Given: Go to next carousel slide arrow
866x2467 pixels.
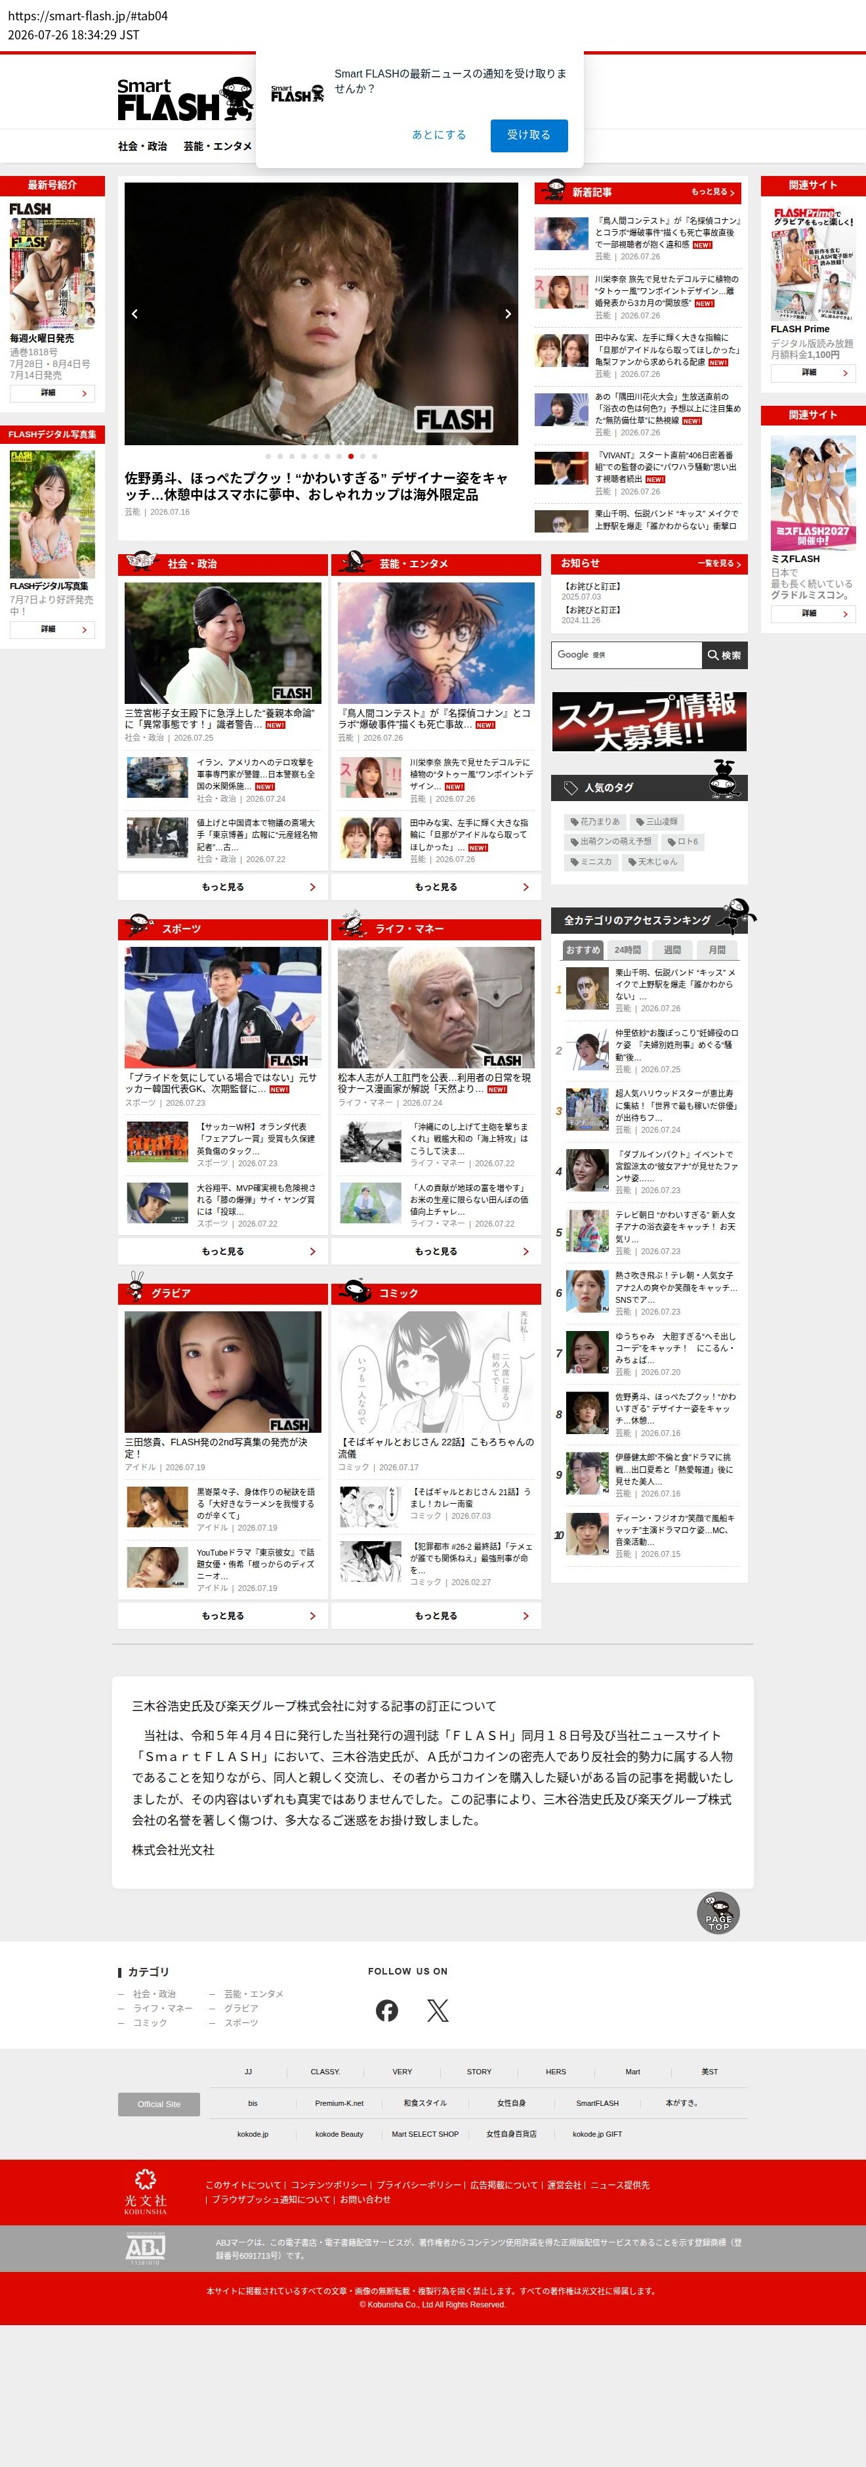Looking at the screenshot, I should 508,314.
